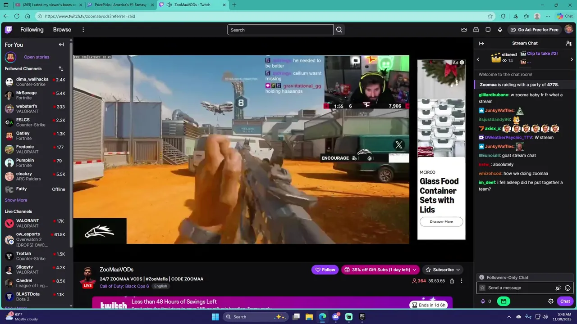Bookmark this page with star icon

(x=490, y=16)
